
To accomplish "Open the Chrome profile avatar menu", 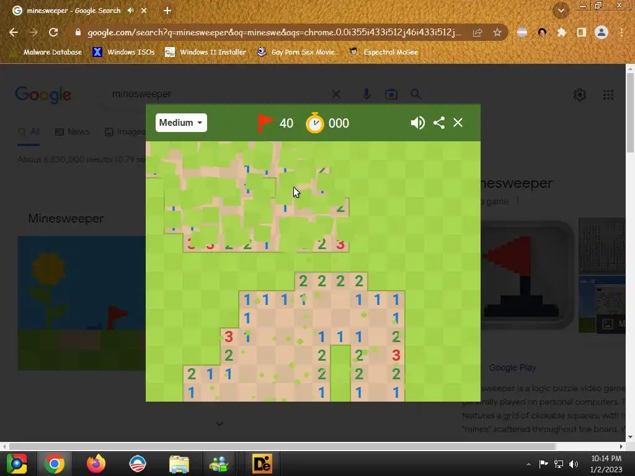I will point(602,32).
